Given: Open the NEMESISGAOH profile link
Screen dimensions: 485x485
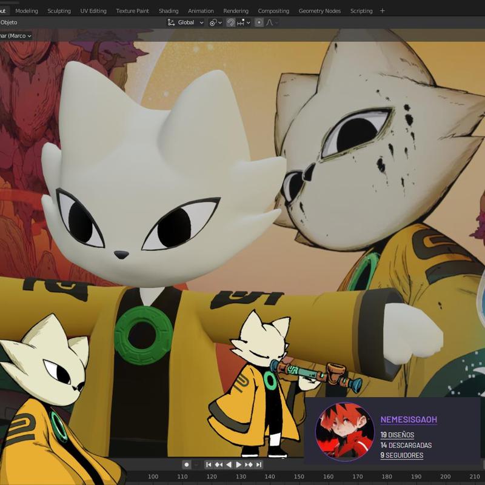Looking at the screenshot, I should (409, 420).
